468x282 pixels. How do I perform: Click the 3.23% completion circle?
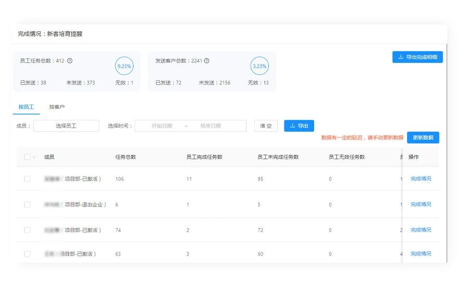pos(259,66)
